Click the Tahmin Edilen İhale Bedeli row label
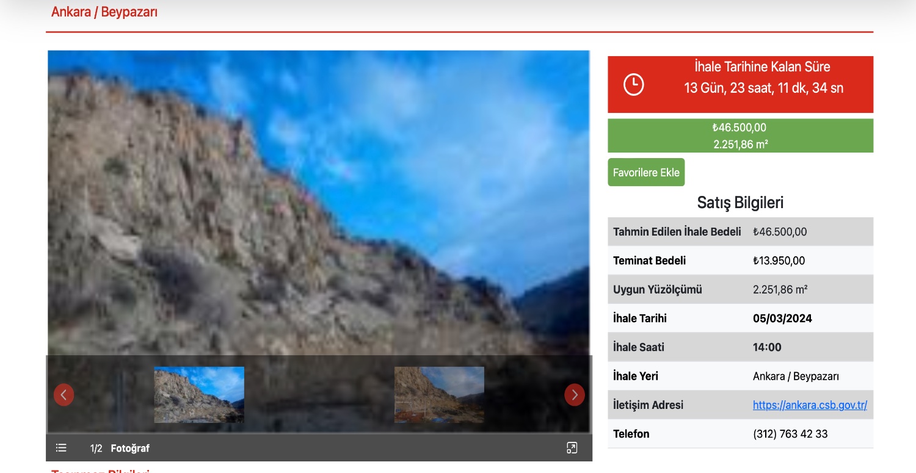Viewport: 916px width, 473px height. 677,232
